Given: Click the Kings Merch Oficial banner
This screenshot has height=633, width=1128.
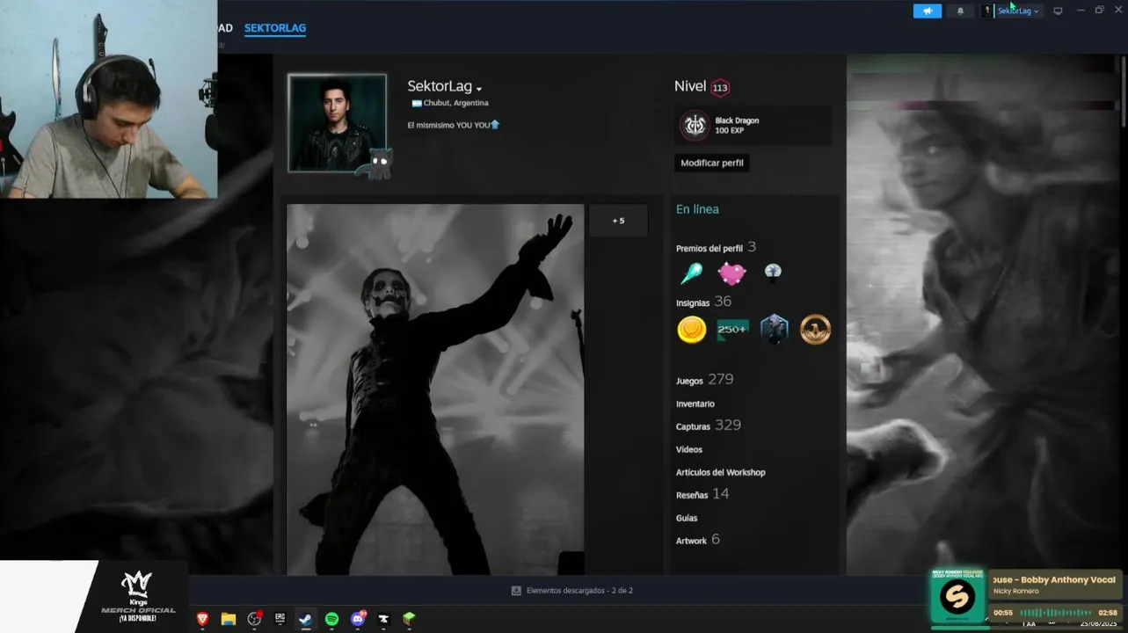Looking at the screenshot, I should pos(136,597).
